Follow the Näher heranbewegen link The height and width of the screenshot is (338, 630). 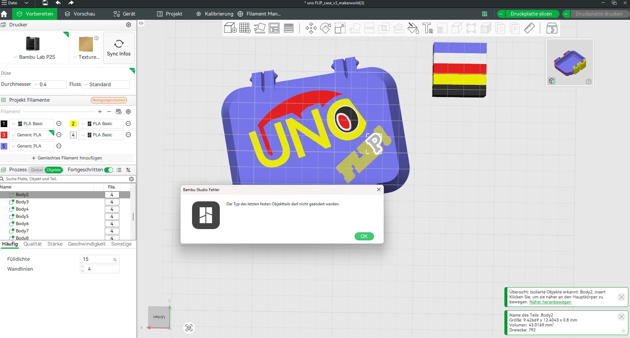550,302
